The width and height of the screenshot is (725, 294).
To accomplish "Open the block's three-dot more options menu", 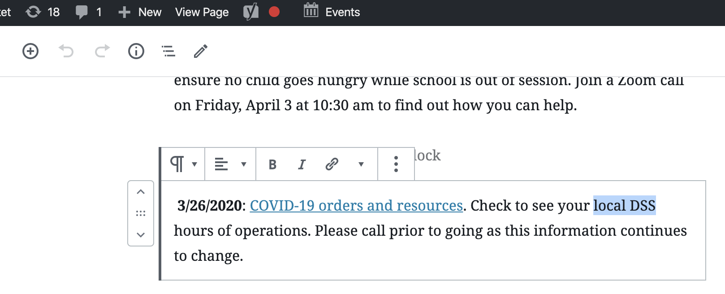I will (396, 164).
